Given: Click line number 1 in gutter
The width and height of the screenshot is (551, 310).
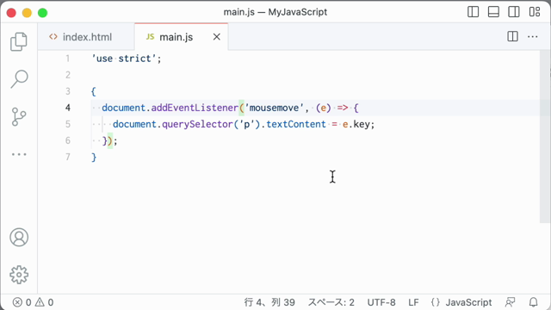Looking at the screenshot, I should [67, 59].
